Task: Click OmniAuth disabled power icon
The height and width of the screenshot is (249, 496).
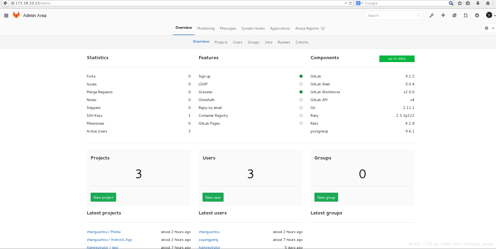Action: tap(301, 100)
